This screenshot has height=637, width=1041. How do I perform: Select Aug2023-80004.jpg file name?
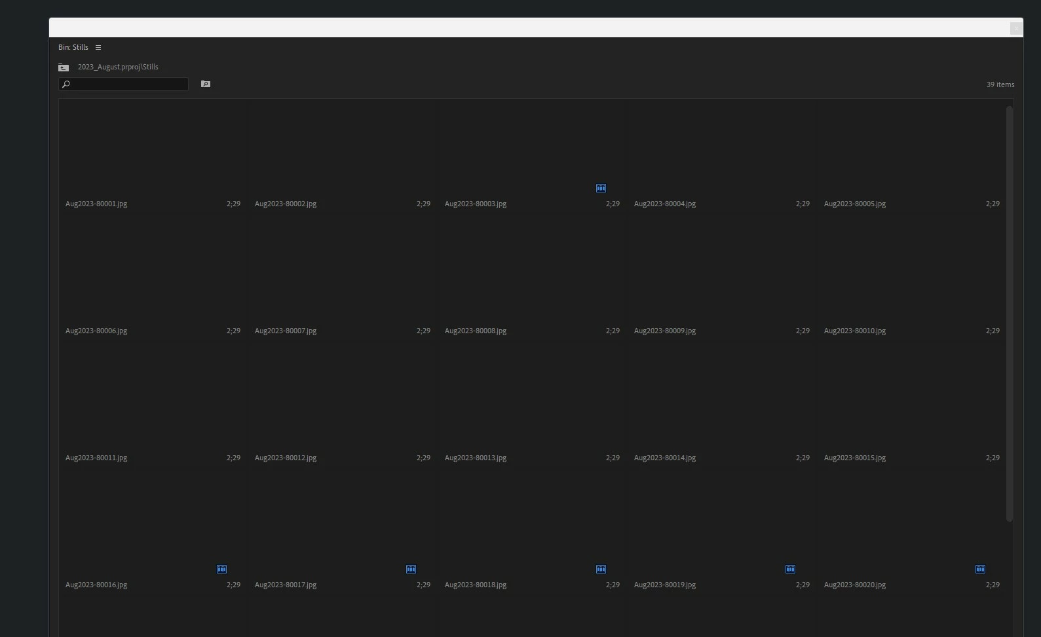tap(665, 204)
